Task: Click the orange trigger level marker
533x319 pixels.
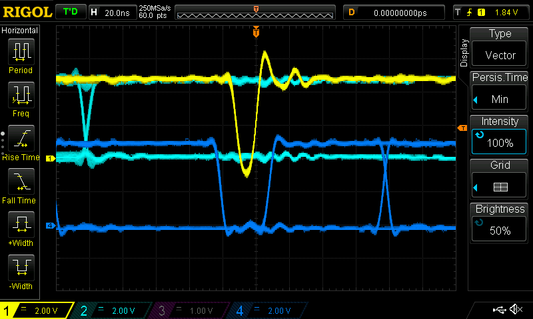Action: 462,128
